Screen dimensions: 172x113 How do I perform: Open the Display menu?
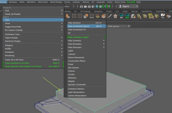click(x=3, y=2)
